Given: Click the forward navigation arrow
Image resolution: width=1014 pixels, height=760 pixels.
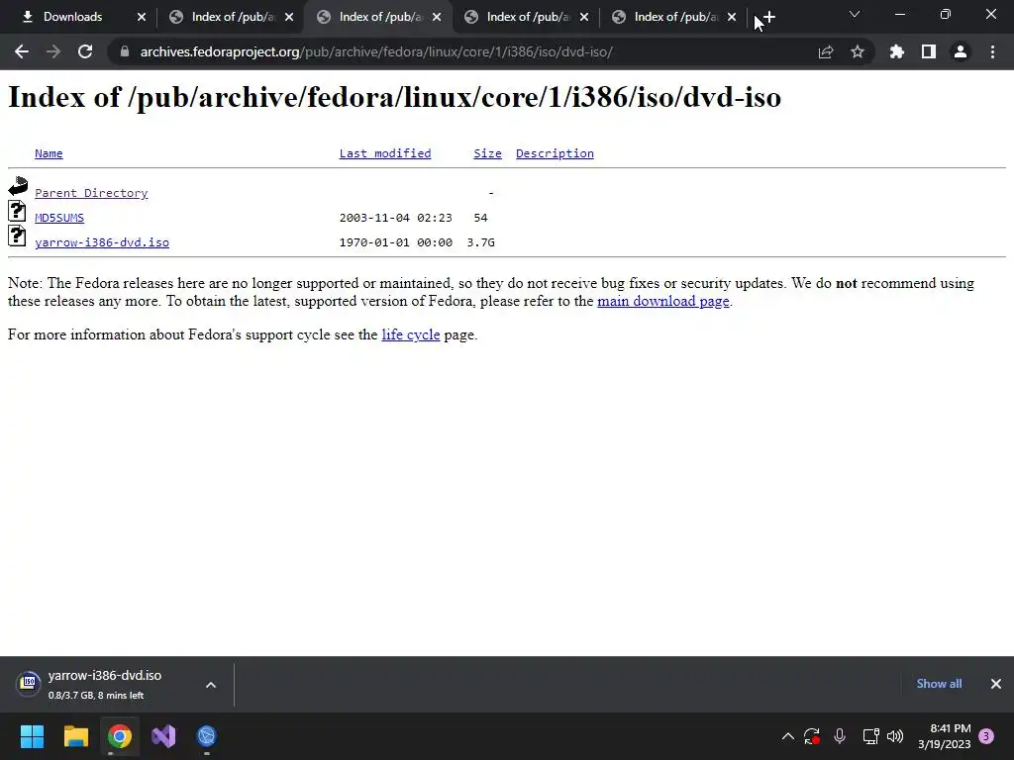Looking at the screenshot, I should (x=53, y=51).
